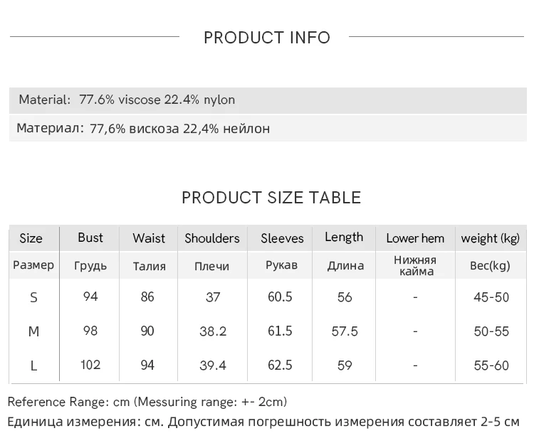Click the Sleeves column header

pyautogui.click(x=282, y=238)
